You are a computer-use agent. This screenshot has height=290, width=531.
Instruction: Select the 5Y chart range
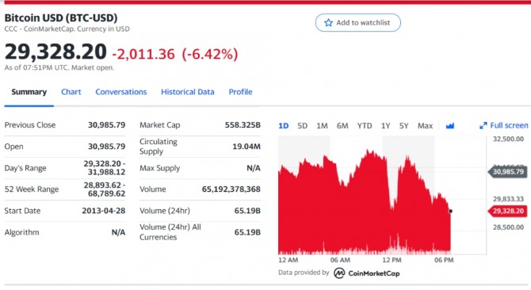[x=403, y=126]
